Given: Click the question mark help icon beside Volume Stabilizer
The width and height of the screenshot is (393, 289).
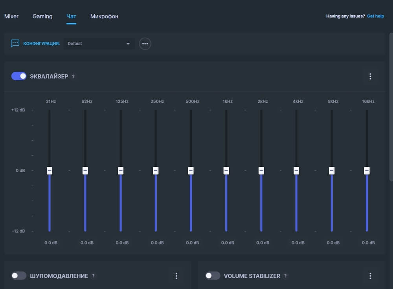Looking at the screenshot, I should [285, 276].
